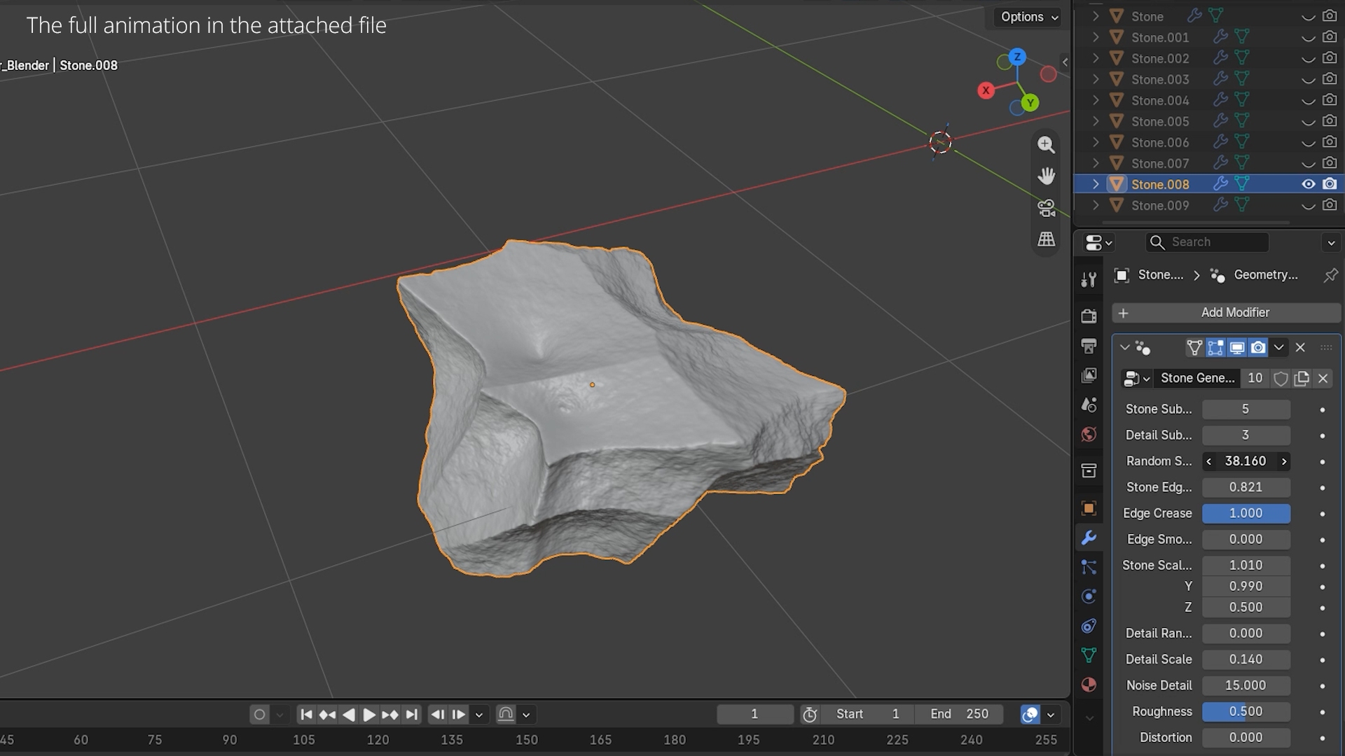Adjust the Edge Crease slider
Screen dimensions: 1345x756
[1246, 513]
